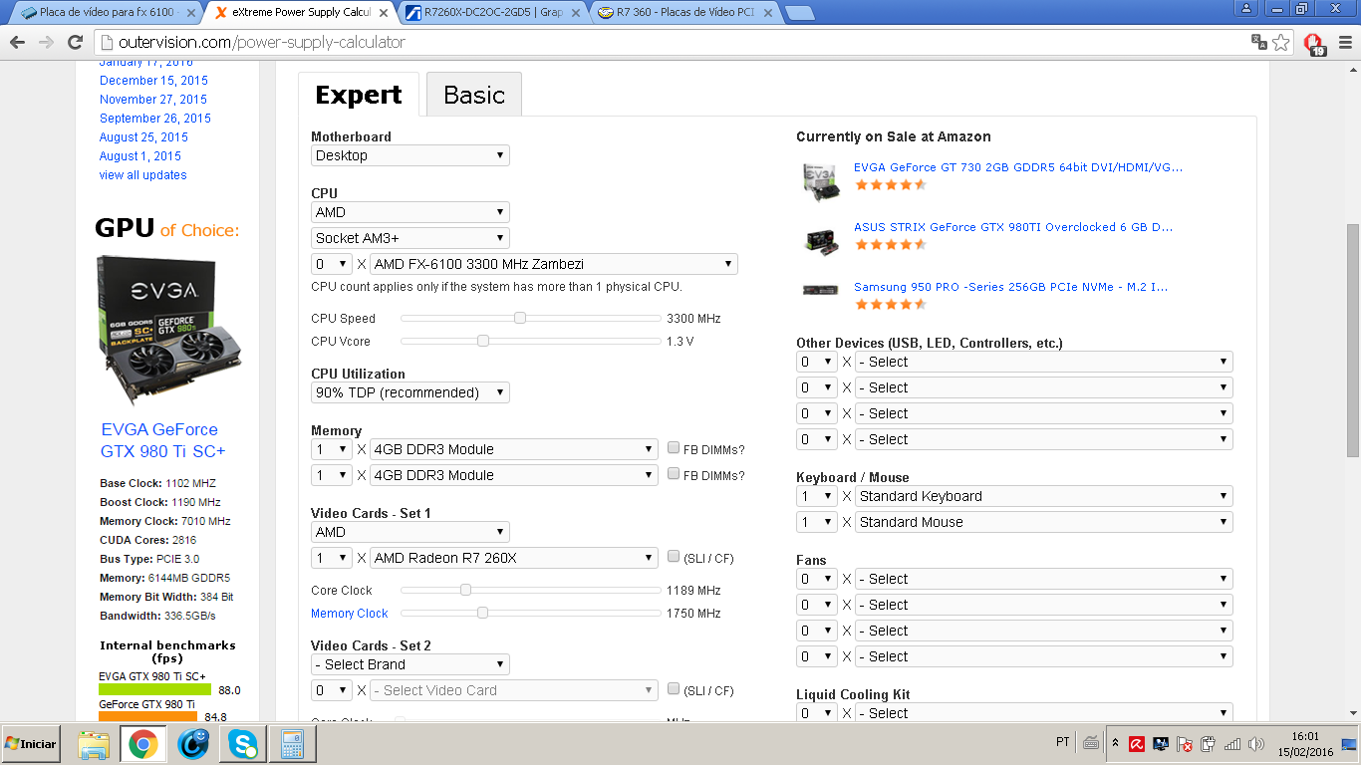Open the CPU count dropdown showing 0
This screenshot has width=1361, height=765.
[332, 264]
